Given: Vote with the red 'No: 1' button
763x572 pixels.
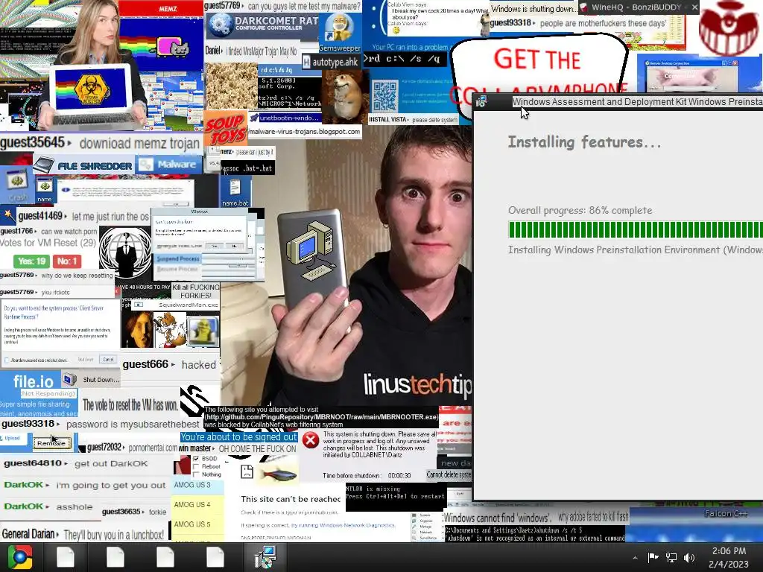Looking at the screenshot, I should (67, 261).
